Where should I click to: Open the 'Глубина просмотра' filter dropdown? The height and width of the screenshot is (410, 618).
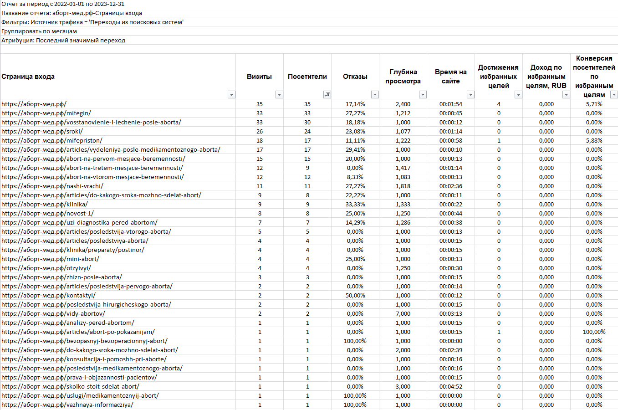(x=423, y=95)
